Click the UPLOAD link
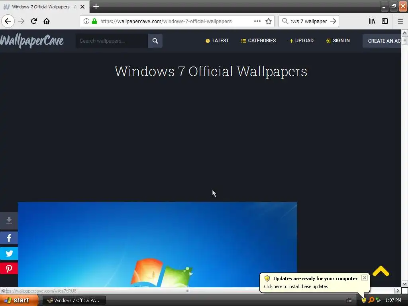408x306 pixels. pyautogui.click(x=301, y=41)
